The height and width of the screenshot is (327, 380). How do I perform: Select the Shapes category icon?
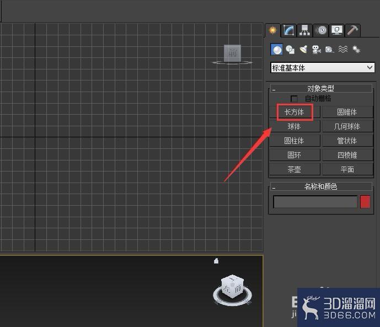pyautogui.click(x=290, y=50)
